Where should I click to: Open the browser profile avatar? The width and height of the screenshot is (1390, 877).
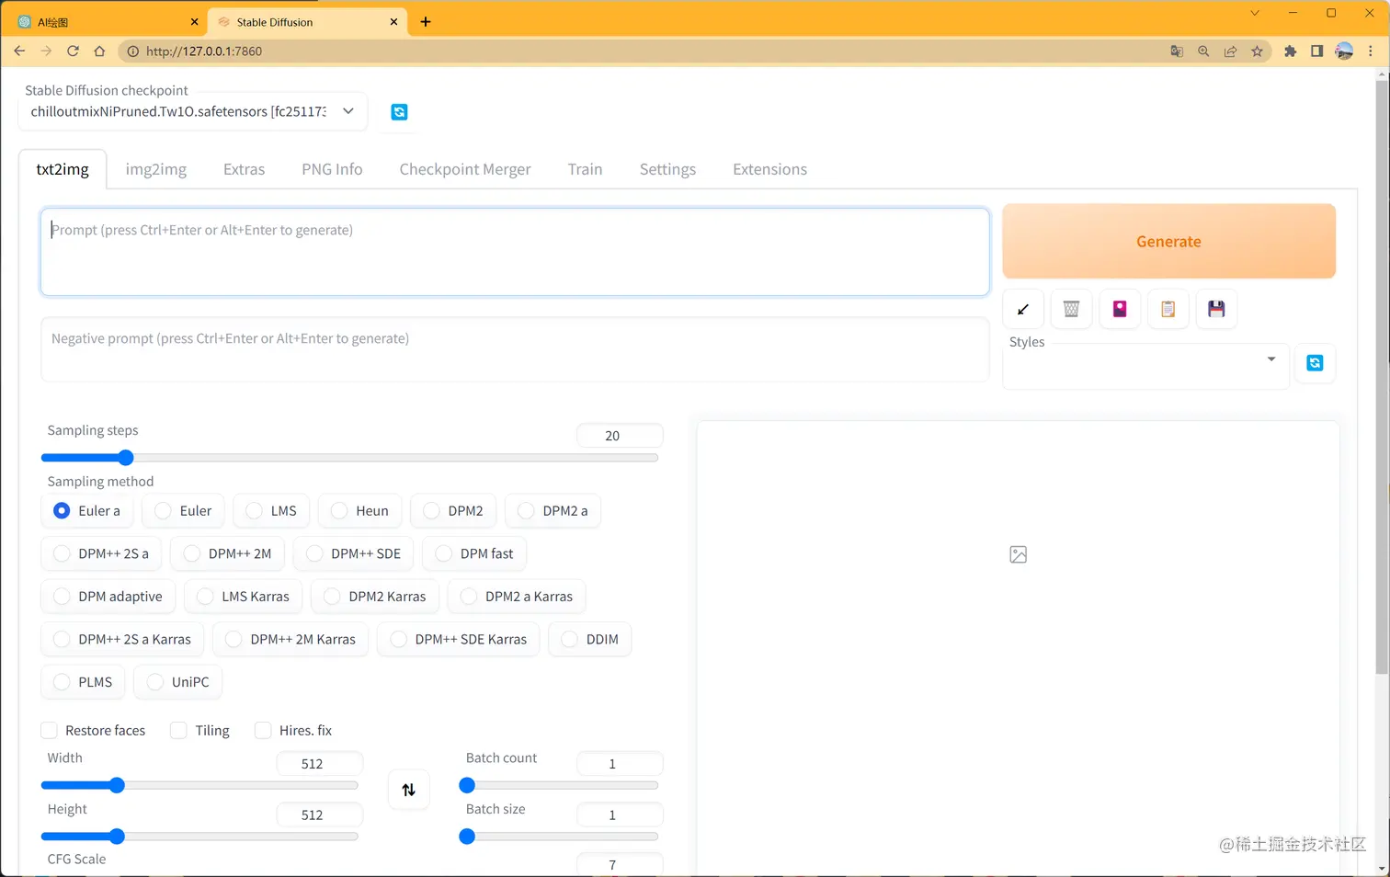[x=1344, y=51]
